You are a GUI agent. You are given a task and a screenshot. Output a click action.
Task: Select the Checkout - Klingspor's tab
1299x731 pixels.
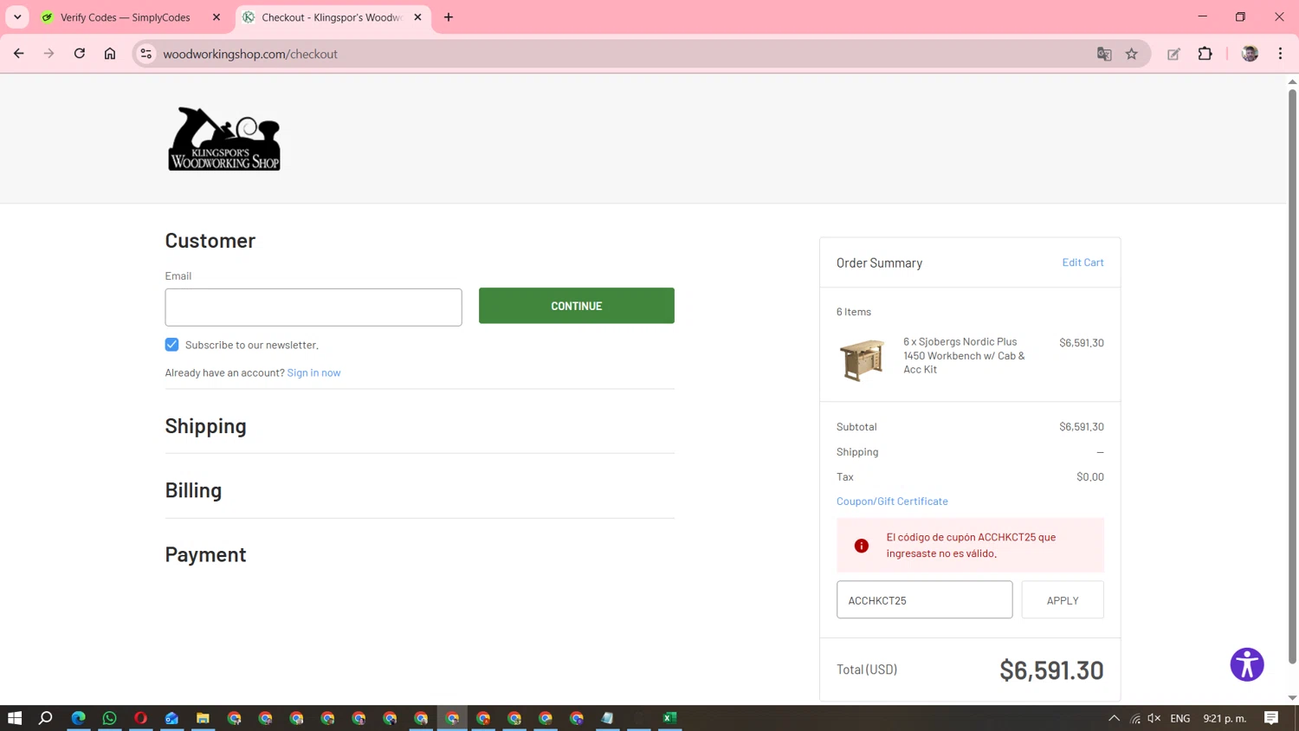pyautogui.click(x=332, y=17)
